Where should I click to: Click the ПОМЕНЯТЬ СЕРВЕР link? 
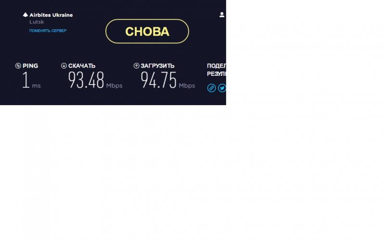point(48,31)
